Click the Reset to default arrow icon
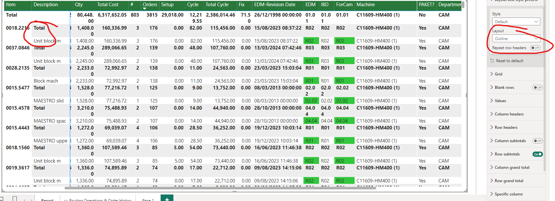Viewport: 555px width, 201px height. (492, 61)
